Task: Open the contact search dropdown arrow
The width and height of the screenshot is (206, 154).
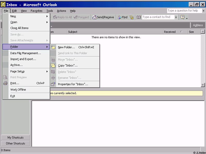Action: (x=176, y=17)
